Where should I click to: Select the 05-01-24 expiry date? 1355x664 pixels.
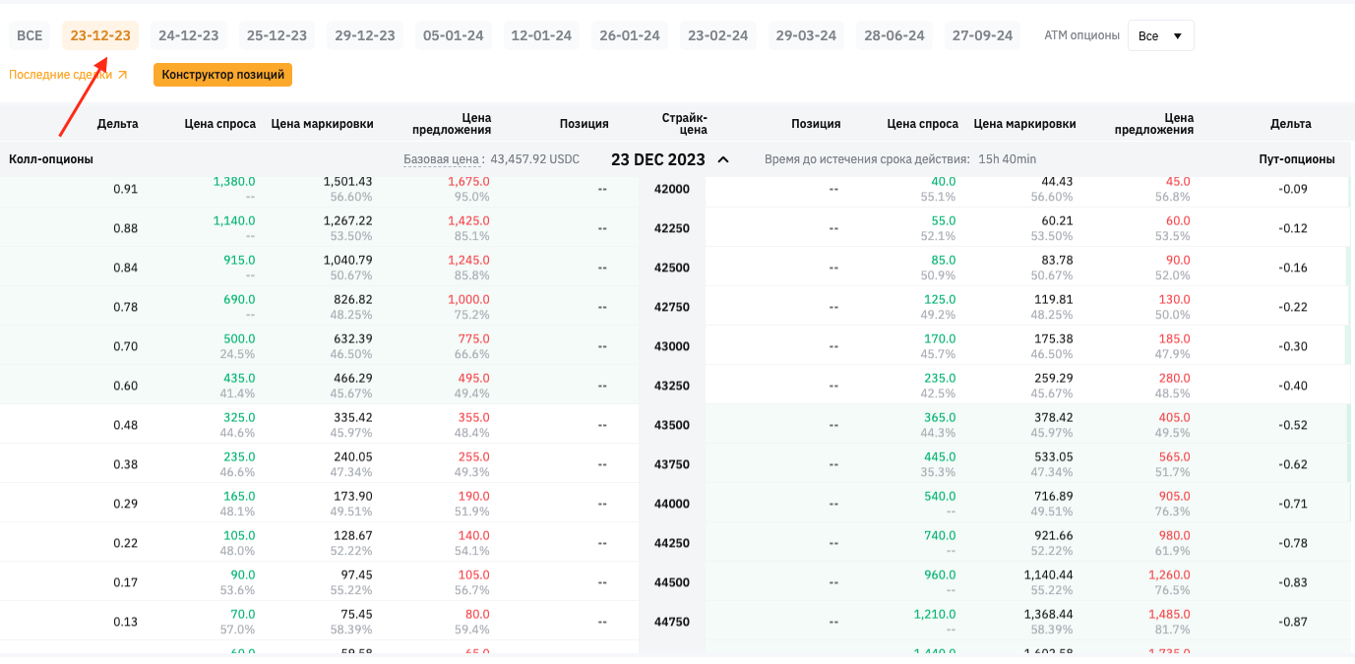coord(453,35)
